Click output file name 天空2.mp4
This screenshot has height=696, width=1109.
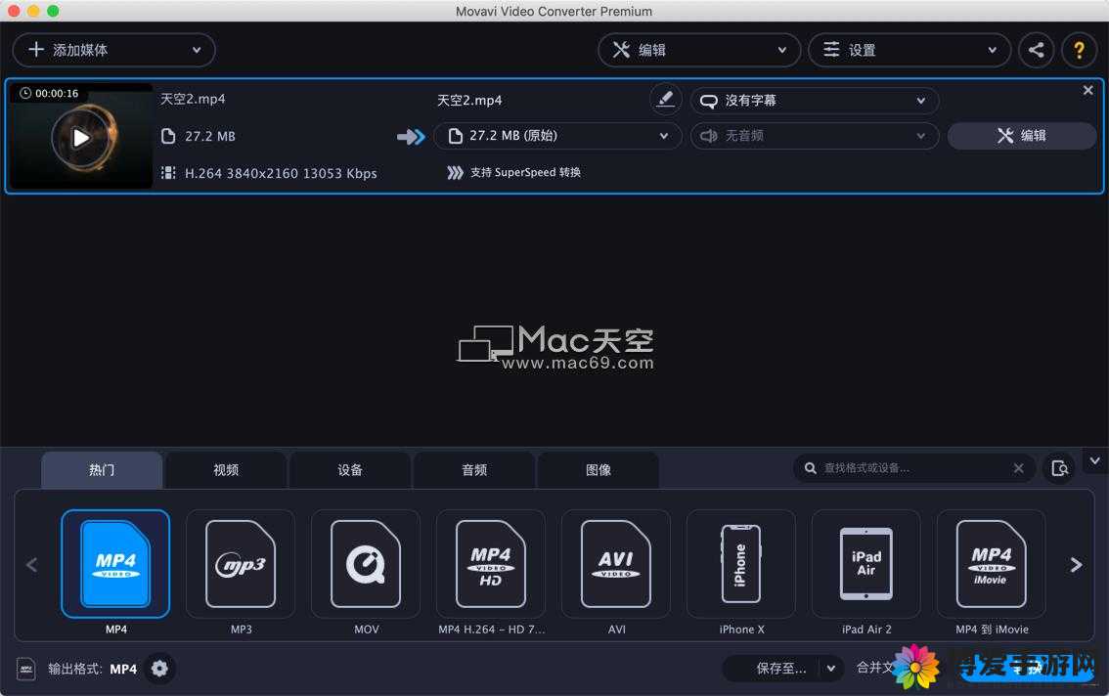tap(469, 101)
